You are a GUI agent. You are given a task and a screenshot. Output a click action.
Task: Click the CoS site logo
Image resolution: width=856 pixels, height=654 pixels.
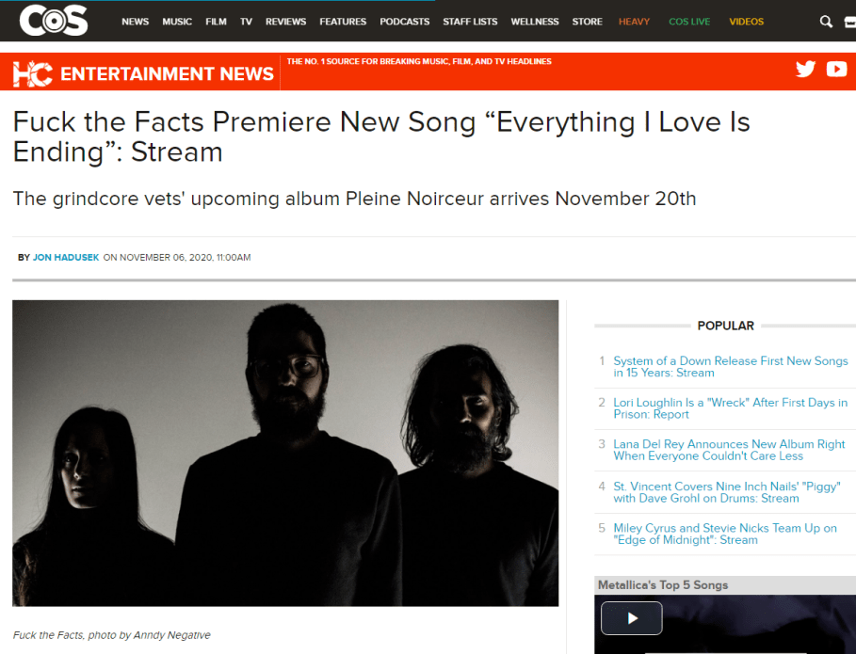pos(54,20)
